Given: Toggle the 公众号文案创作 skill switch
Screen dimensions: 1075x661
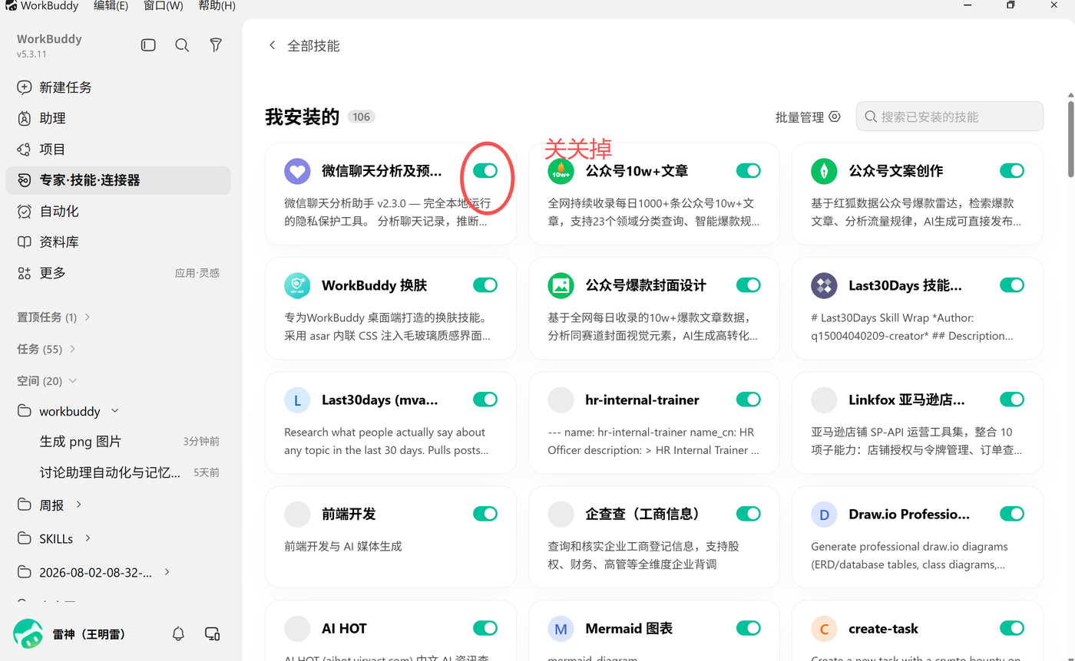Looking at the screenshot, I should pos(1012,171).
